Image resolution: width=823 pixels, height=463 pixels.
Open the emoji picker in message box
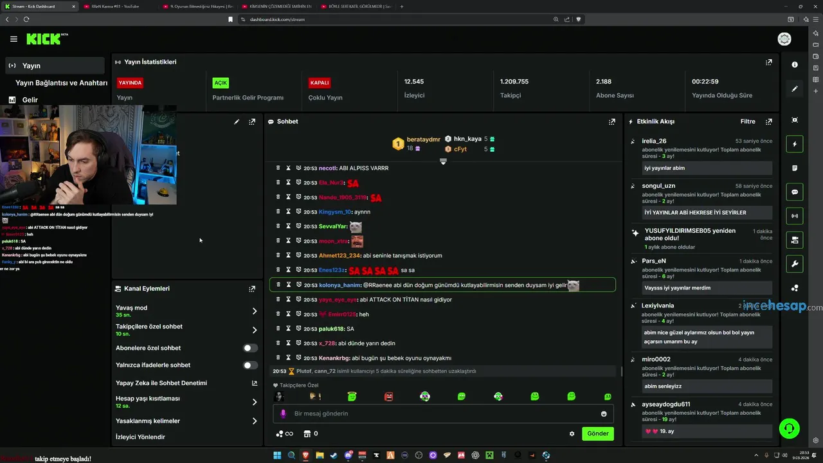[604, 413]
